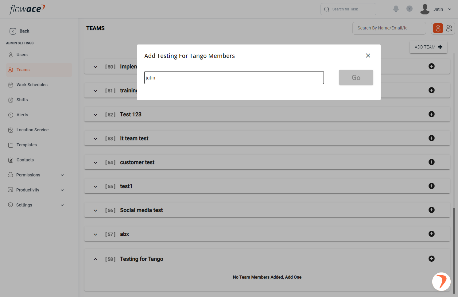Click the Permissions lock icon
Screen dimensions: 458x297
point(10,175)
